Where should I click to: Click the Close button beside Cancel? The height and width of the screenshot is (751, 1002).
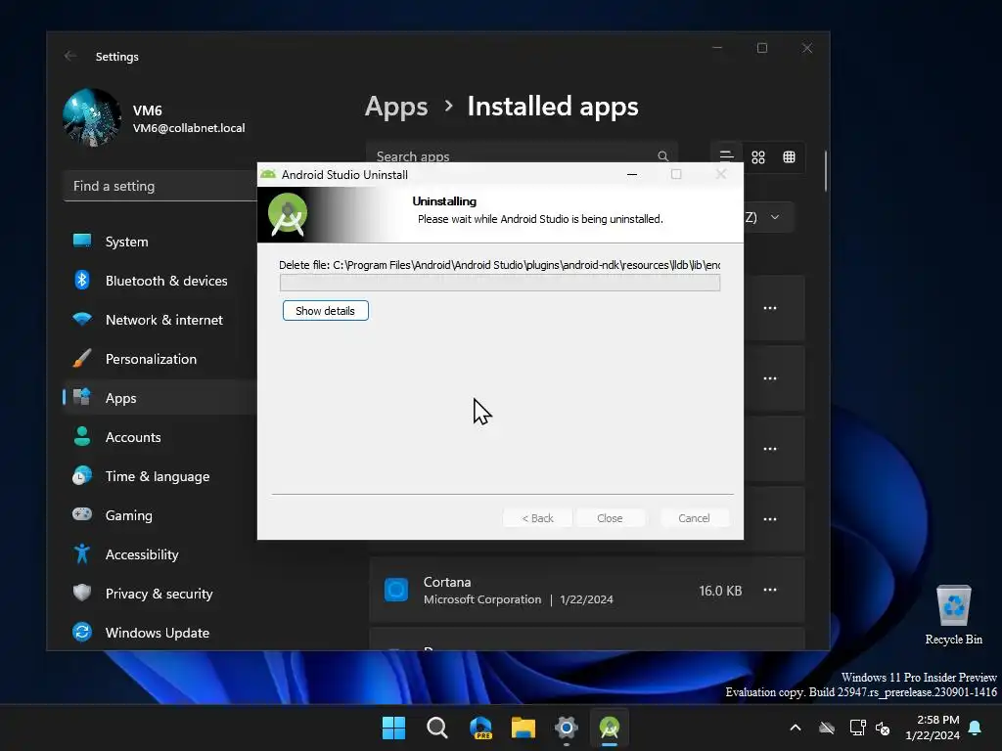pos(610,518)
